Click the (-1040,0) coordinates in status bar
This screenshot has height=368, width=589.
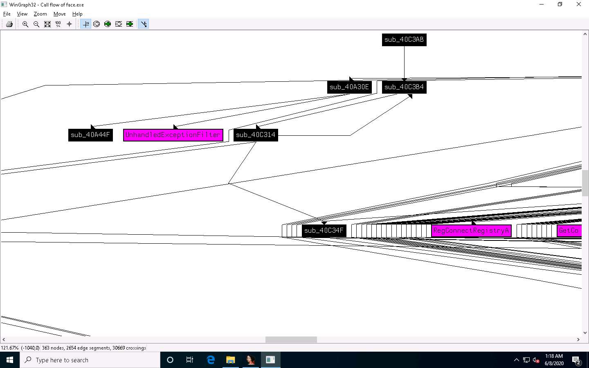(30, 348)
